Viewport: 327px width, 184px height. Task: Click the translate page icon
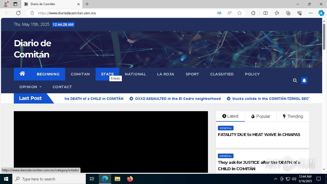(219, 13)
